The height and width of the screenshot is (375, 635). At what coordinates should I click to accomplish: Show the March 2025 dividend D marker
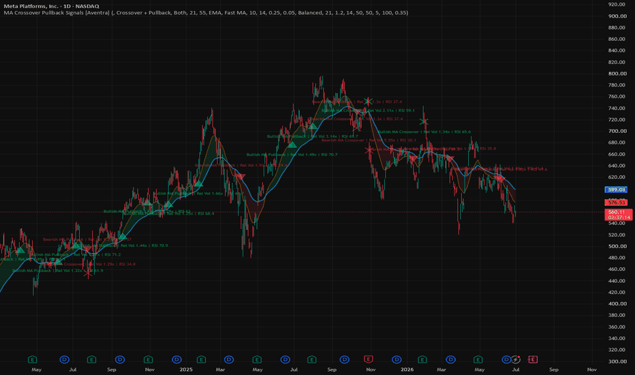pos(229,359)
